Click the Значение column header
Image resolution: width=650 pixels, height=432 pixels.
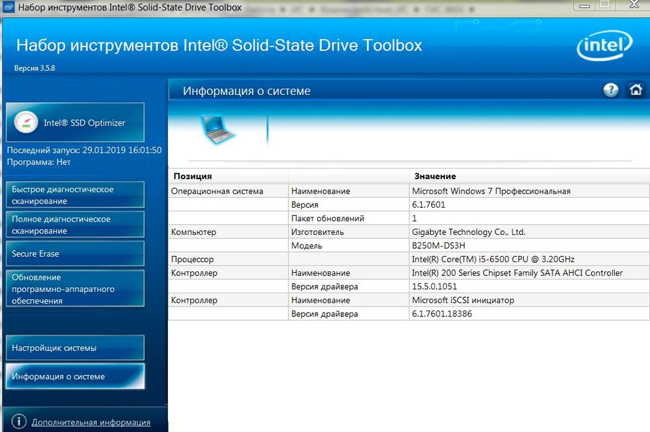pos(435,177)
